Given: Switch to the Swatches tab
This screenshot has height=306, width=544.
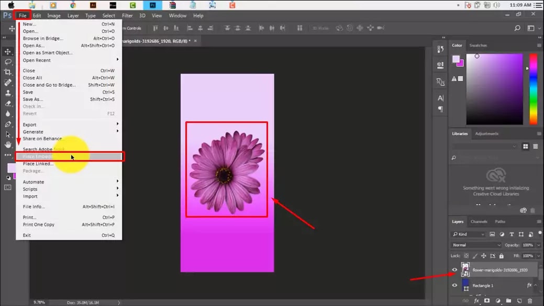Looking at the screenshot, I should (478, 46).
